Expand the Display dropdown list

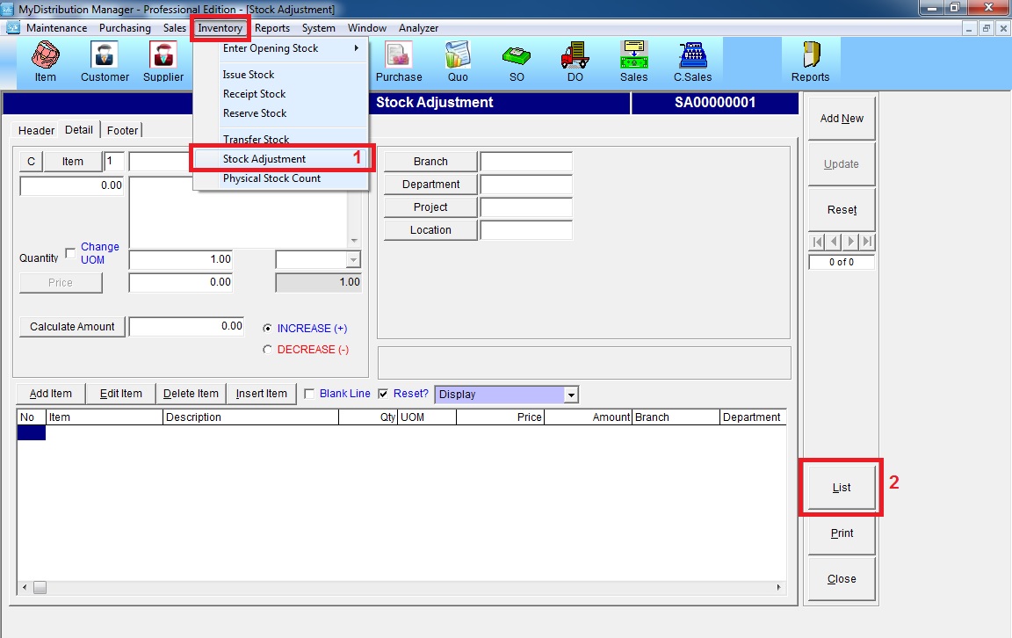click(x=571, y=395)
